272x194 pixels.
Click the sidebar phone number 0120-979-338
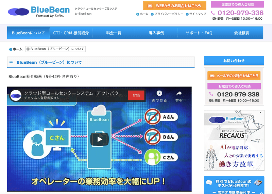238,95
